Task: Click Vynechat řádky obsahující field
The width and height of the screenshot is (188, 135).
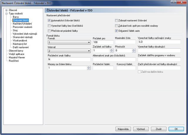Action: 159,50
